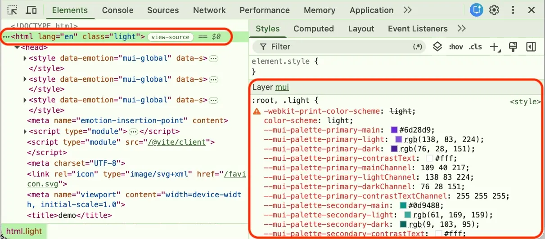The height and width of the screenshot is (239, 545).
Task: Open color swatch for secondary-contrastText
Action: [438, 234]
